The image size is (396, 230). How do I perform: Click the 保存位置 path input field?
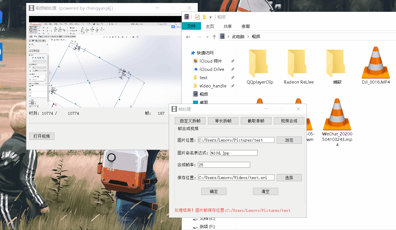point(236,178)
